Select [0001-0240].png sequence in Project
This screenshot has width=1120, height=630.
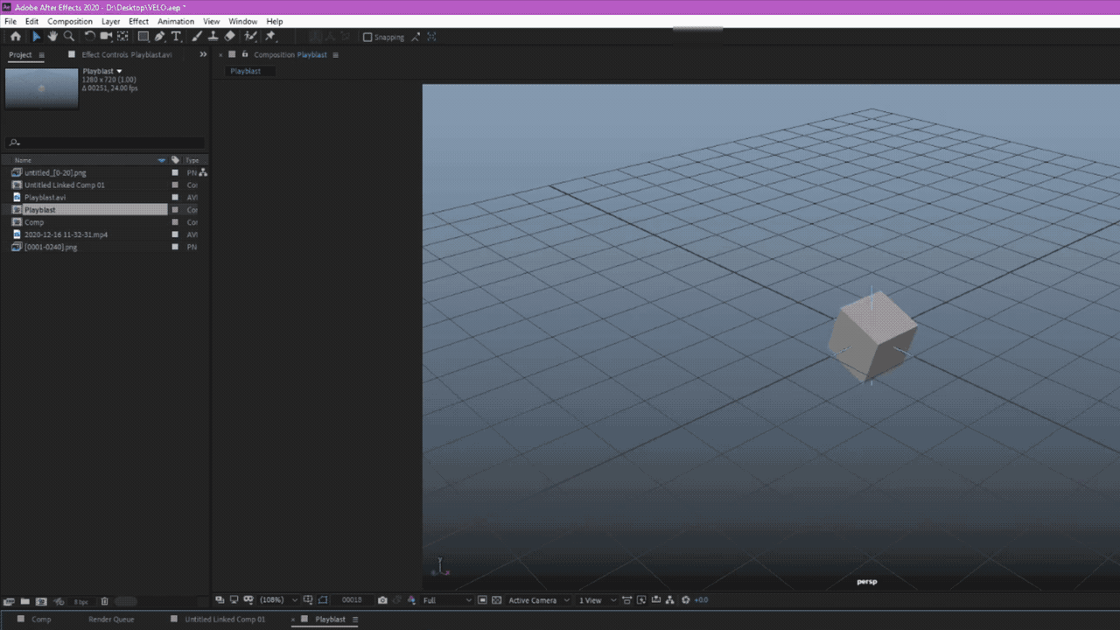[x=51, y=247]
